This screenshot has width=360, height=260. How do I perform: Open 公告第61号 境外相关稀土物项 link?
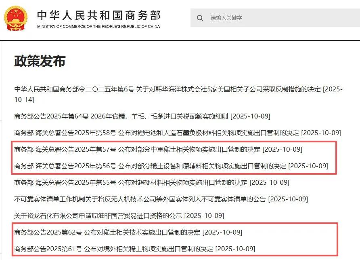coord(134,249)
